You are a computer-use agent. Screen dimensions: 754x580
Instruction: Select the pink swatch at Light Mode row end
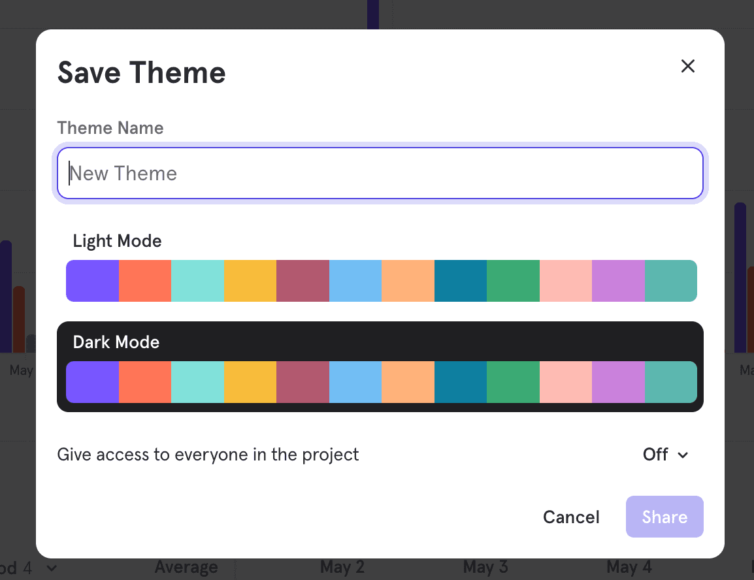tap(566, 280)
